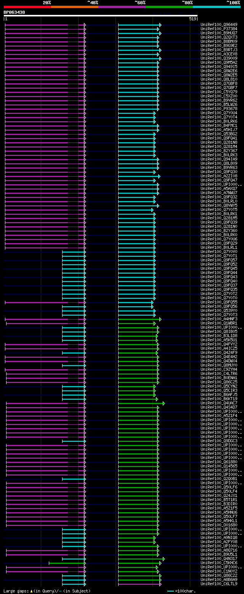Click the query name BP063438

pos(14,12)
